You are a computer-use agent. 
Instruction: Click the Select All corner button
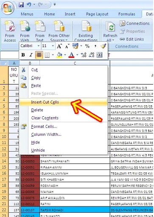(4, 63)
